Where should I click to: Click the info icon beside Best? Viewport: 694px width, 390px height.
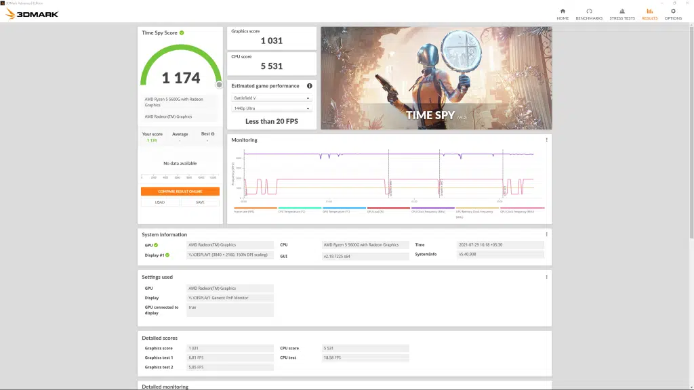pos(213,134)
